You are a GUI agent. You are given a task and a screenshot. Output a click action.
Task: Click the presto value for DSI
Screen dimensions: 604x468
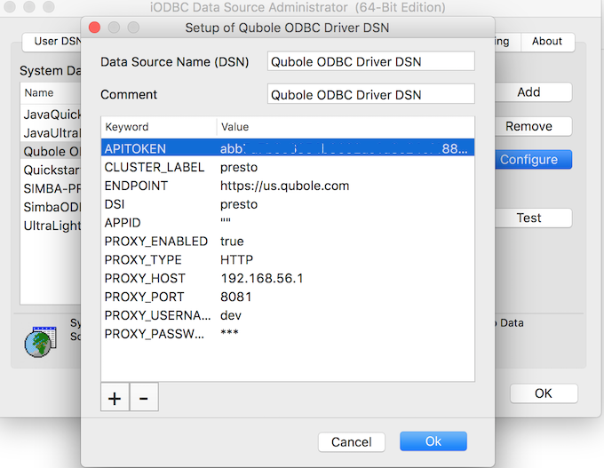[x=239, y=204]
